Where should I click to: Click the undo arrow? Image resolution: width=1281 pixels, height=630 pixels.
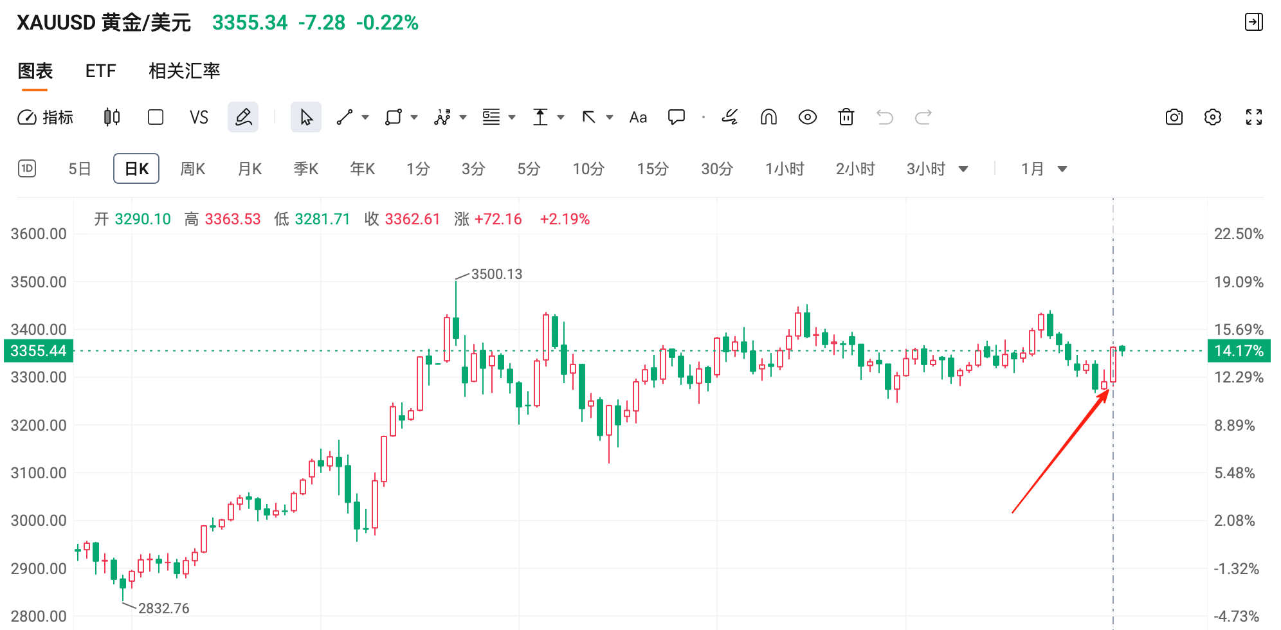pos(885,117)
